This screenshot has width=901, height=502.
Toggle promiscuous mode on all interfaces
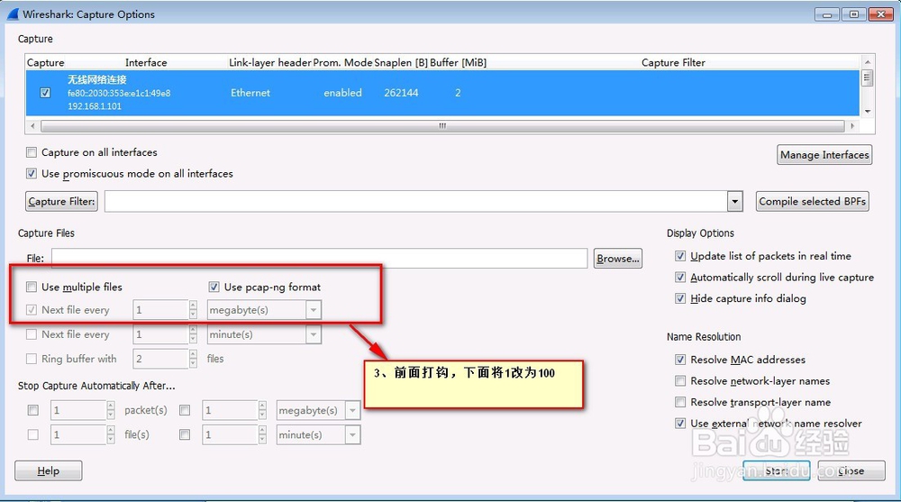[32, 174]
